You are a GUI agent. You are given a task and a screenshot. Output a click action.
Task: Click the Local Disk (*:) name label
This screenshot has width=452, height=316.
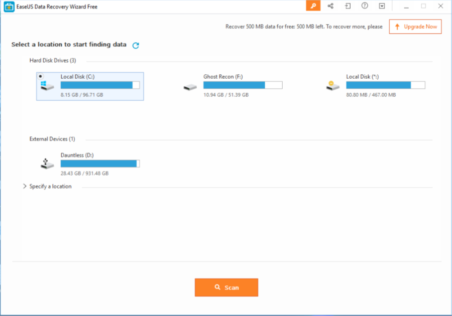[362, 77]
